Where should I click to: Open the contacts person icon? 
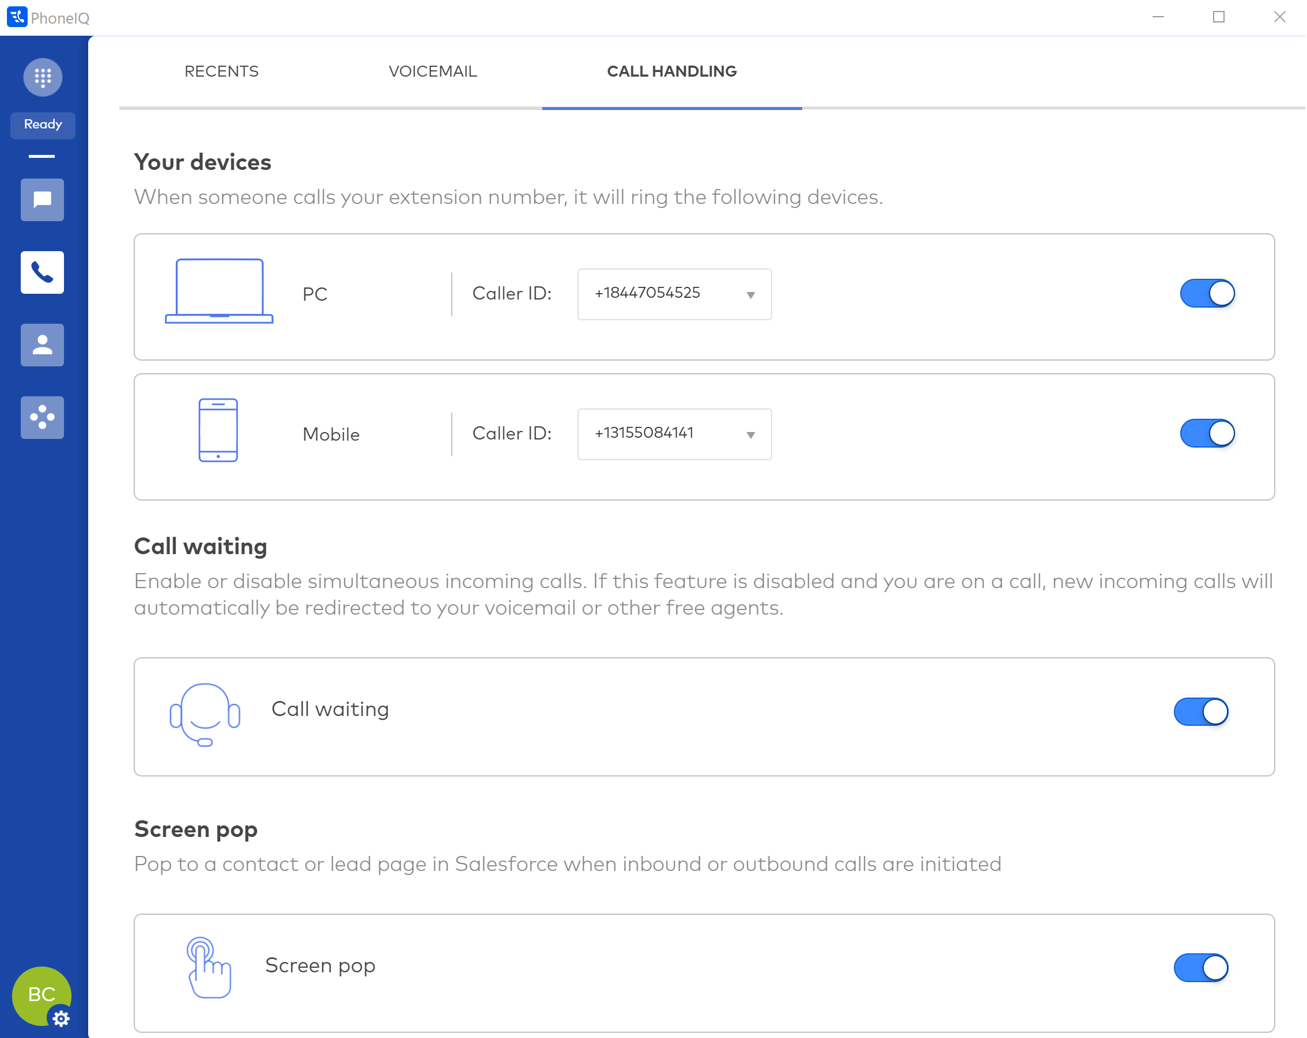coord(43,346)
